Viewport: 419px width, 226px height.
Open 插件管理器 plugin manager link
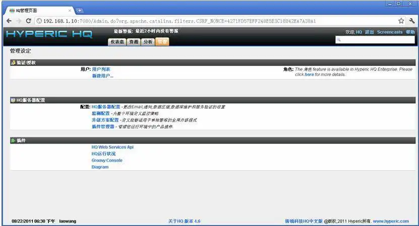click(103, 127)
